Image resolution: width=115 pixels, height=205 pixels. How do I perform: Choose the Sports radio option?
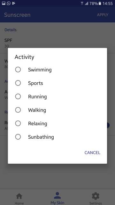(x=18, y=83)
